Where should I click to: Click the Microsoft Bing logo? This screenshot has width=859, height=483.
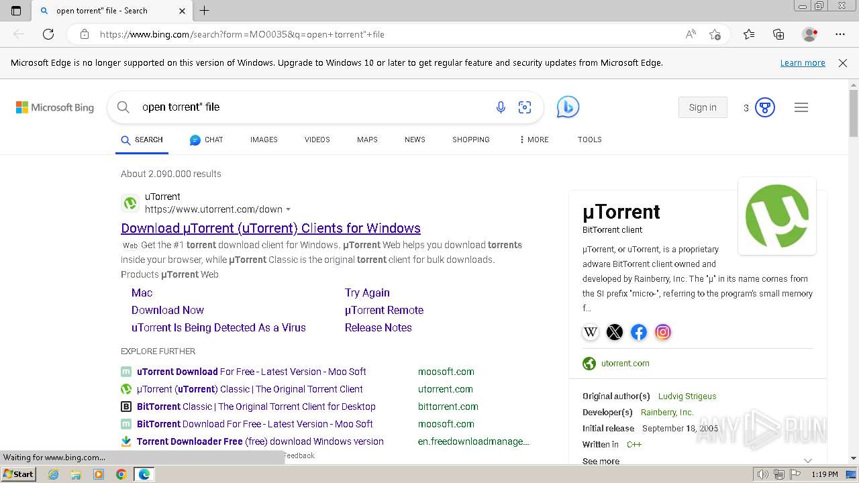(55, 107)
